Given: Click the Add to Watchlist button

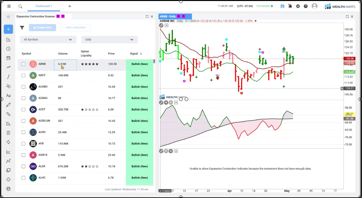Looking at the screenshot, I should click(x=75, y=28).
